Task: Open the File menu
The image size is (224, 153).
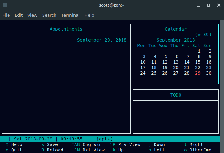Action: point(6,15)
